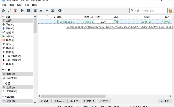Select the Justice.Lea... torrent row
The width and height of the screenshot is (174, 107).
coord(105,22)
